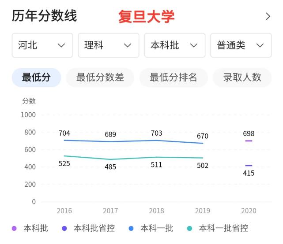Click the 分数 axis title

click(29, 101)
